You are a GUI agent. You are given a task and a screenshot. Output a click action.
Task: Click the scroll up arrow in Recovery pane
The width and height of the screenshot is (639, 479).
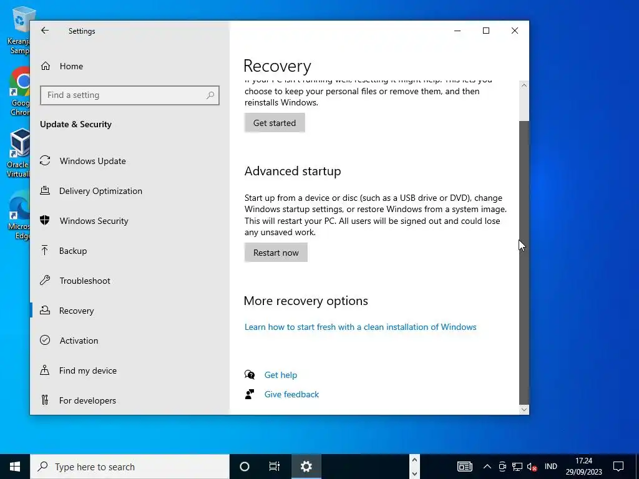click(x=524, y=85)
